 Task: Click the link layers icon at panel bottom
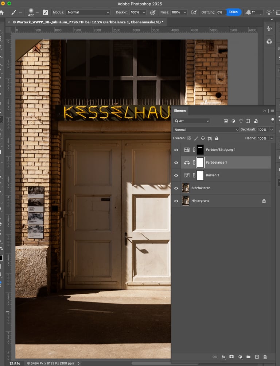[215, 357]
